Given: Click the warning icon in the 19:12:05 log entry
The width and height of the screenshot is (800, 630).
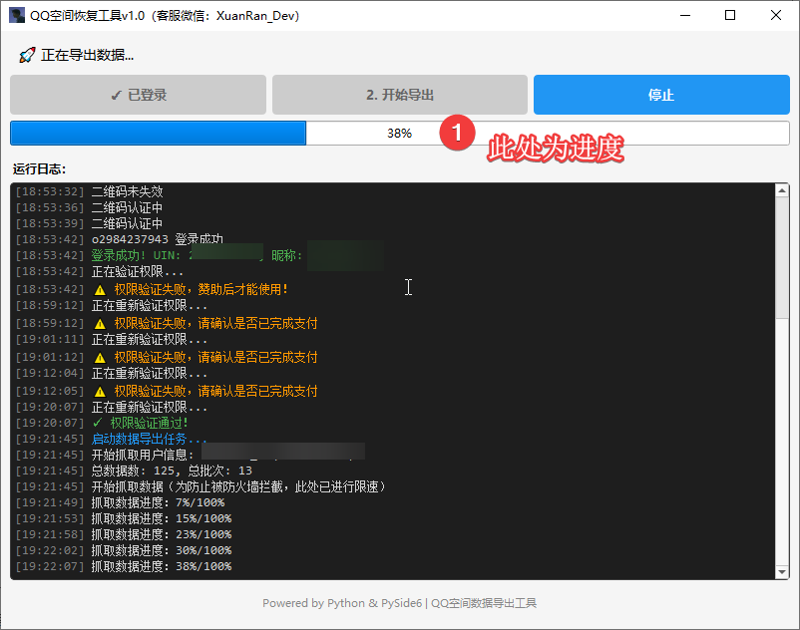Looking at the screenshot, I should [x=100, y=391].
